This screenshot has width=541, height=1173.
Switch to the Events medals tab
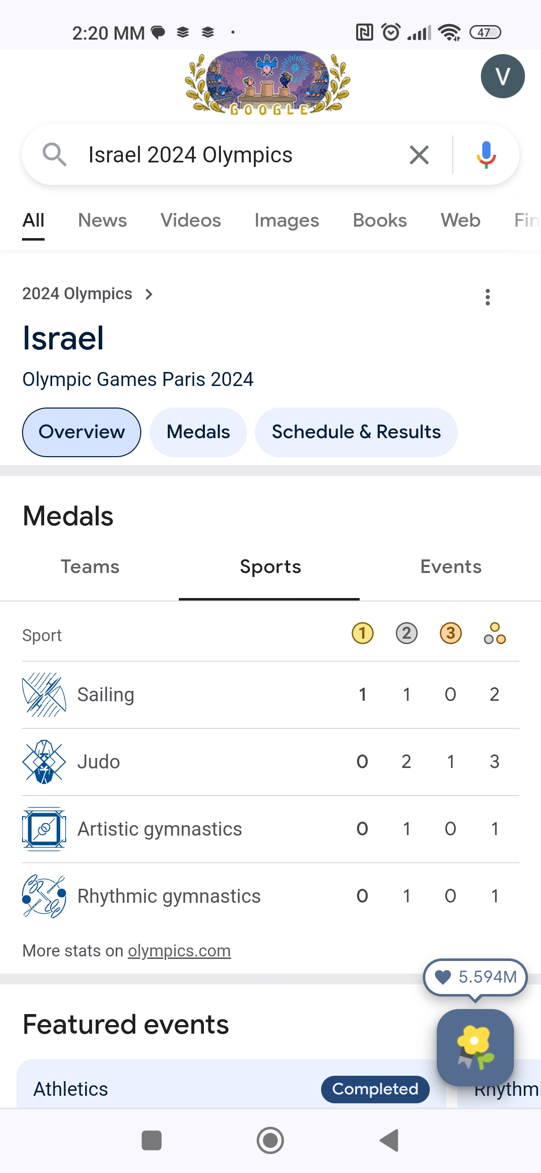point(451,567)
